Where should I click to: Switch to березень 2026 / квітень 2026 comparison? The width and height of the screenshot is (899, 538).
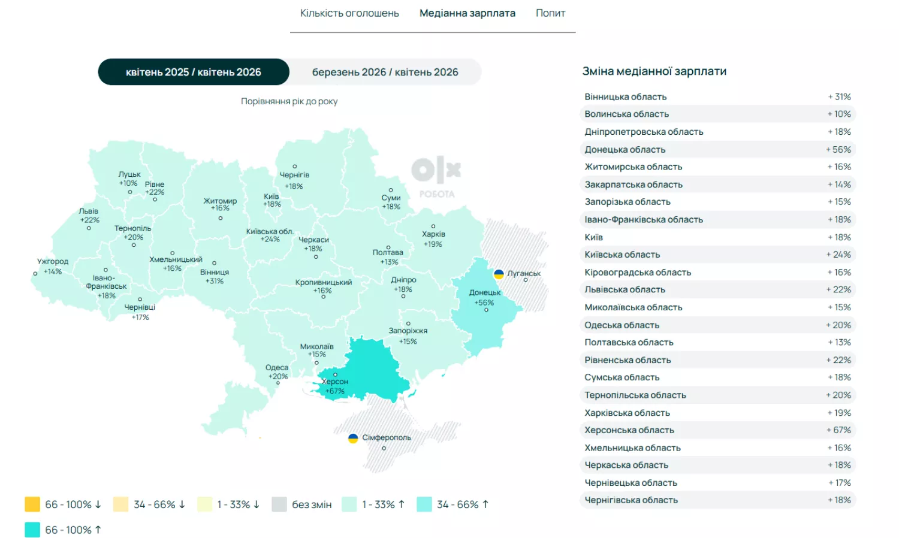(385, 72)
